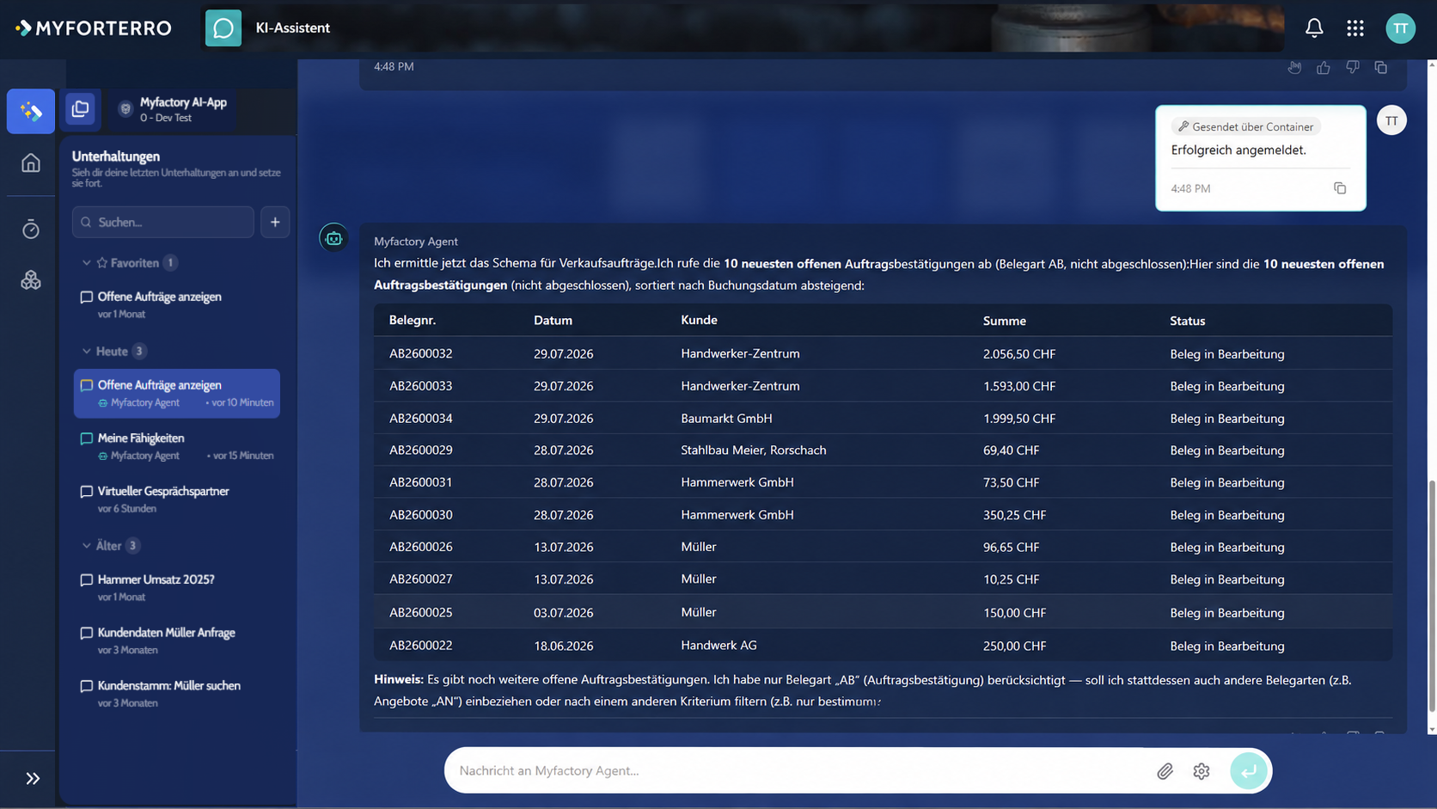This screenshot has width=1437, height=809.
Task: Open the cubes modules icon in sidebar
Action: click(x=31, y=280)
